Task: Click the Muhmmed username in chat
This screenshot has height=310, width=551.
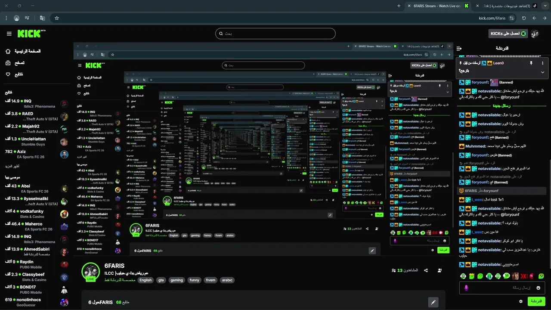Action: 475,146
